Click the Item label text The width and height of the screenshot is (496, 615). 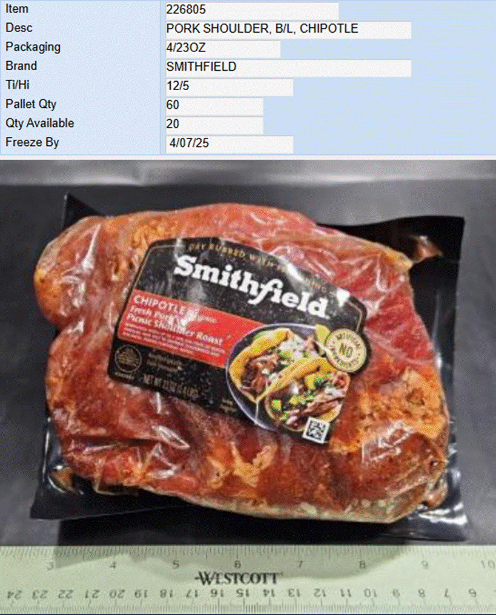17,8
